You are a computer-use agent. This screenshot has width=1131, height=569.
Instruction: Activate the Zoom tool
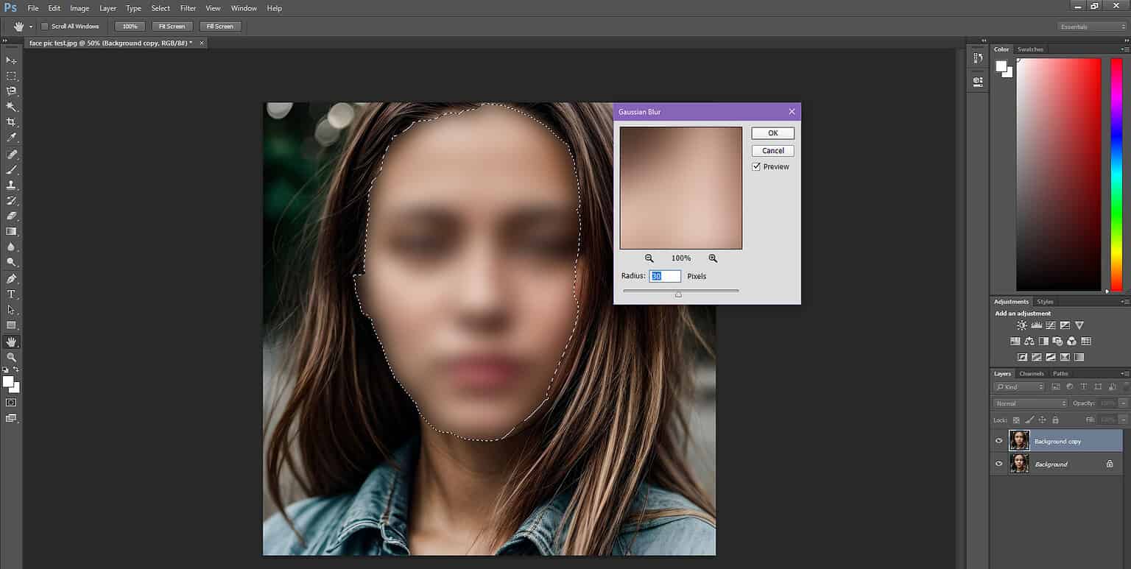point(11,358)
